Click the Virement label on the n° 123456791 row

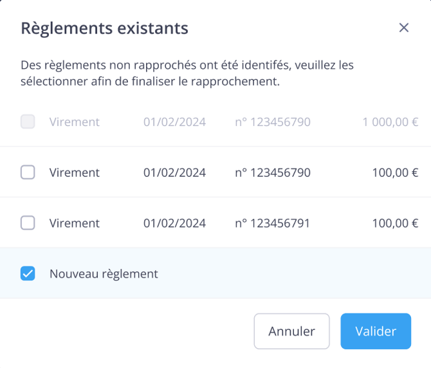click(x=75, y=223)
